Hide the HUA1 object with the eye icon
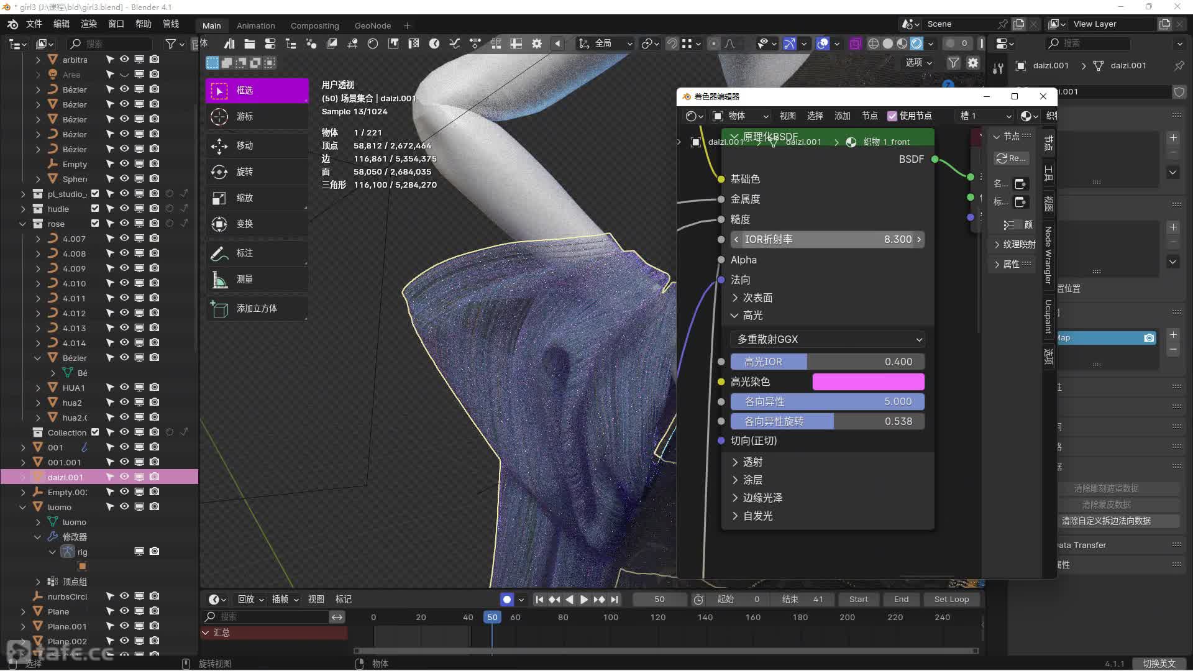This screenshot has height=671, width=1193. [124, 388]
